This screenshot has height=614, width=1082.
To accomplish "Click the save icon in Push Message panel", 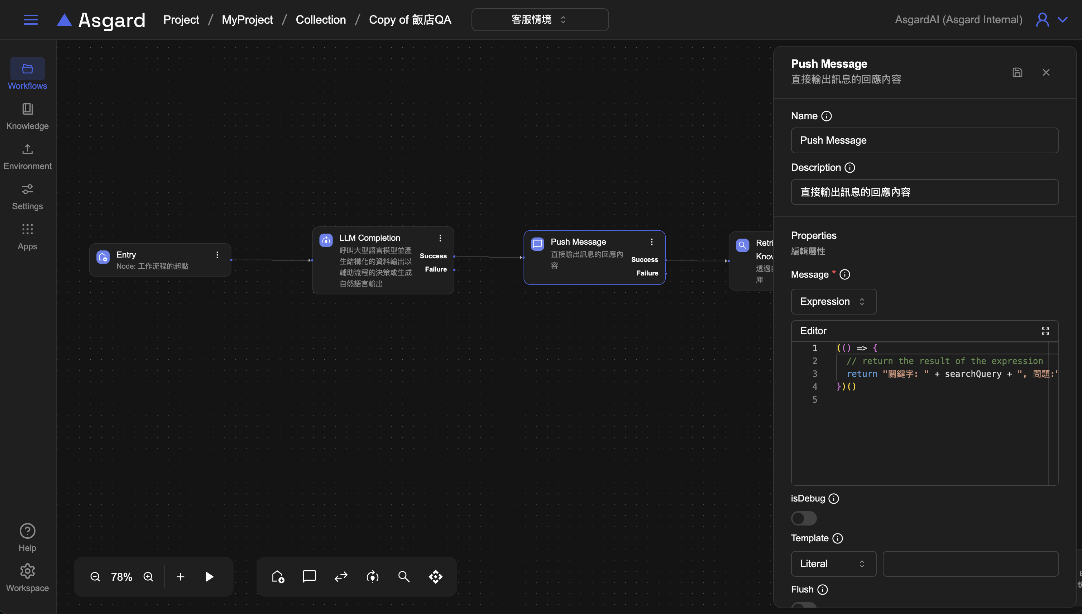I will click(1017, 72).
